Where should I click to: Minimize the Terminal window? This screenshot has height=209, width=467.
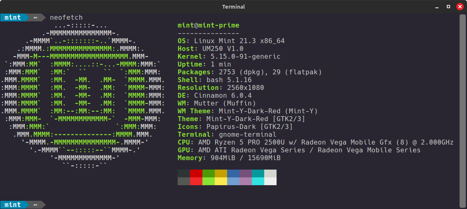coord(436,7)
